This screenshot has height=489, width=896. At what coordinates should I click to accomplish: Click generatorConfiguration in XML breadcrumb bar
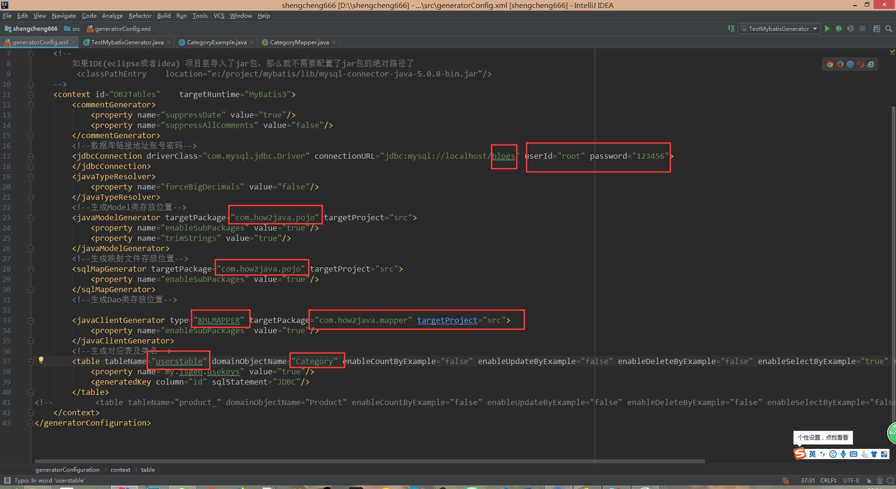tap(67, 469)
